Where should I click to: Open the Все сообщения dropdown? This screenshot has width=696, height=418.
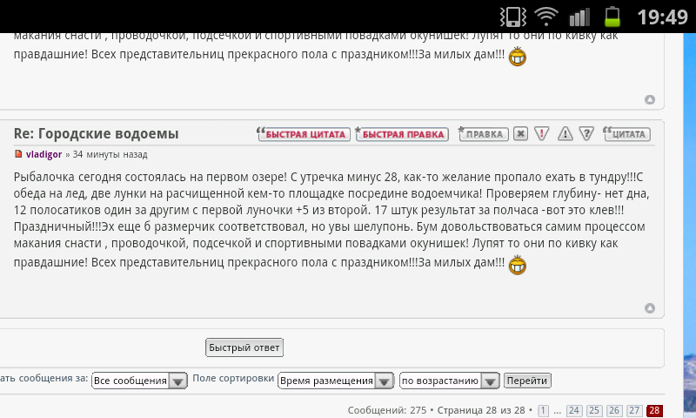click(x=139, y=381)
